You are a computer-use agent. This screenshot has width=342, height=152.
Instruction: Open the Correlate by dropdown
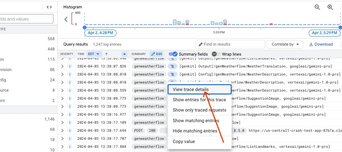click(285, 44)
